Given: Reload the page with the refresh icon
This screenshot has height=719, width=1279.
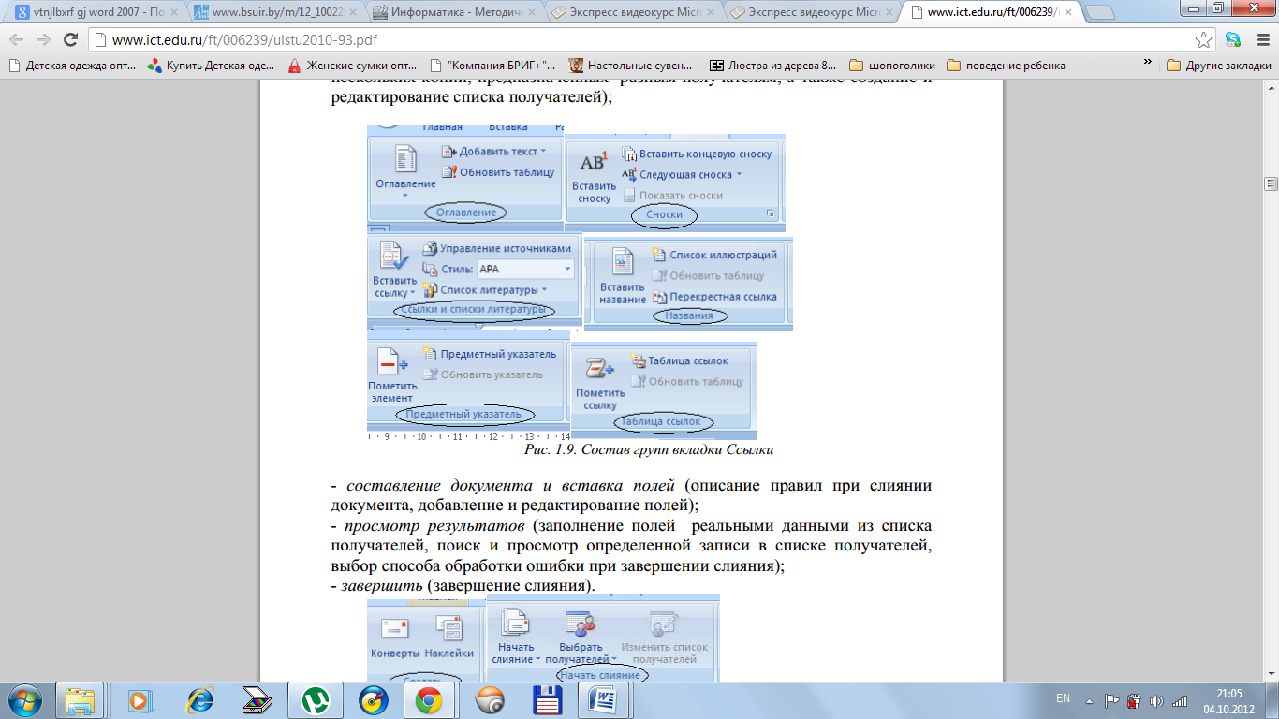Looking at the screenshot, I should (x=70, y=40).
